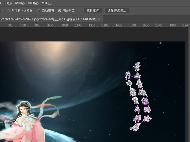Open the 视图(V) menu

(20, 3)
